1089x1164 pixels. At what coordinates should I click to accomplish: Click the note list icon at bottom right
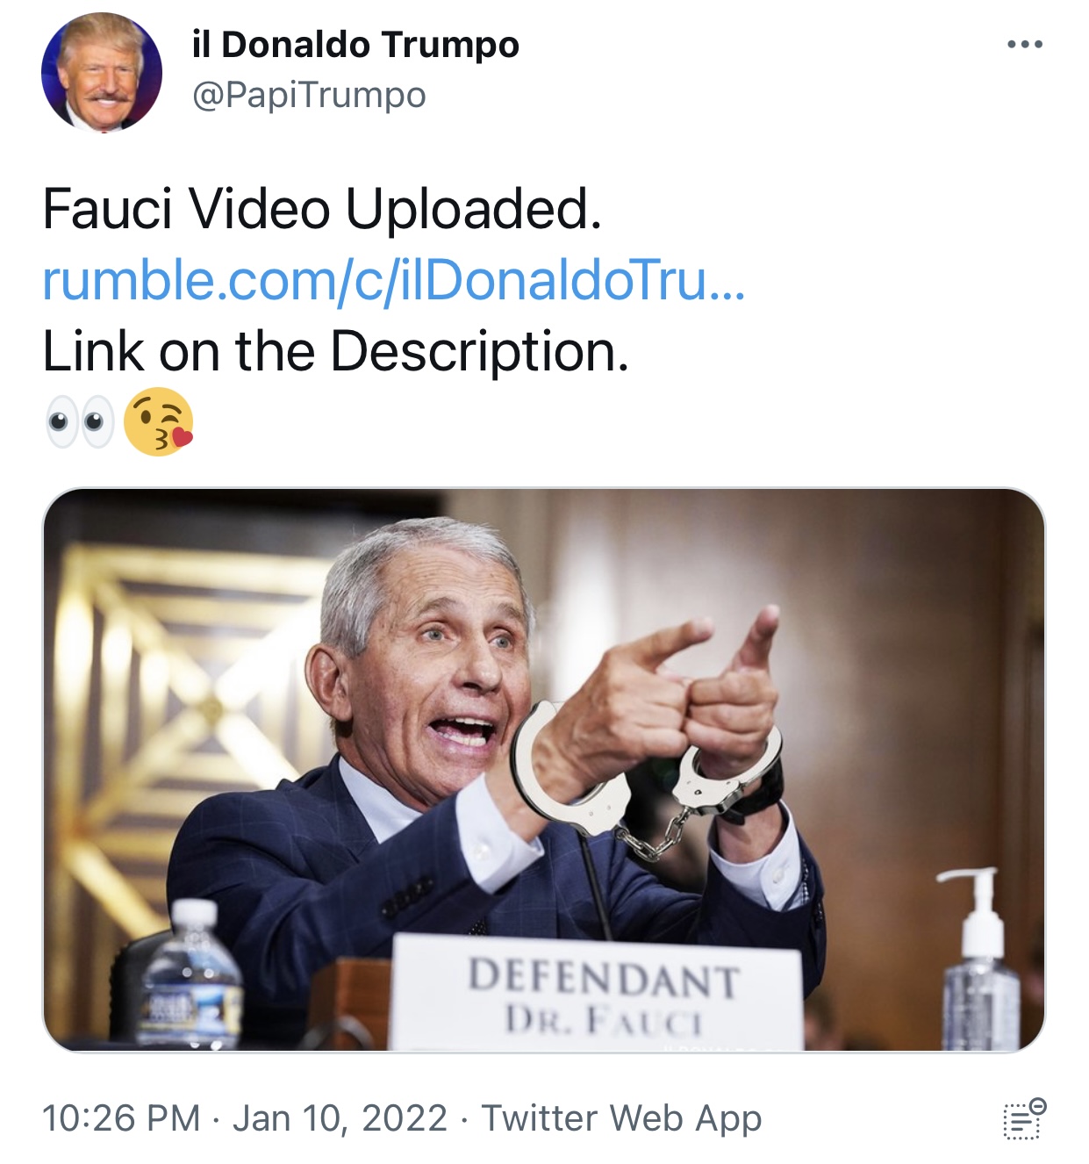click(1024, 1119)
